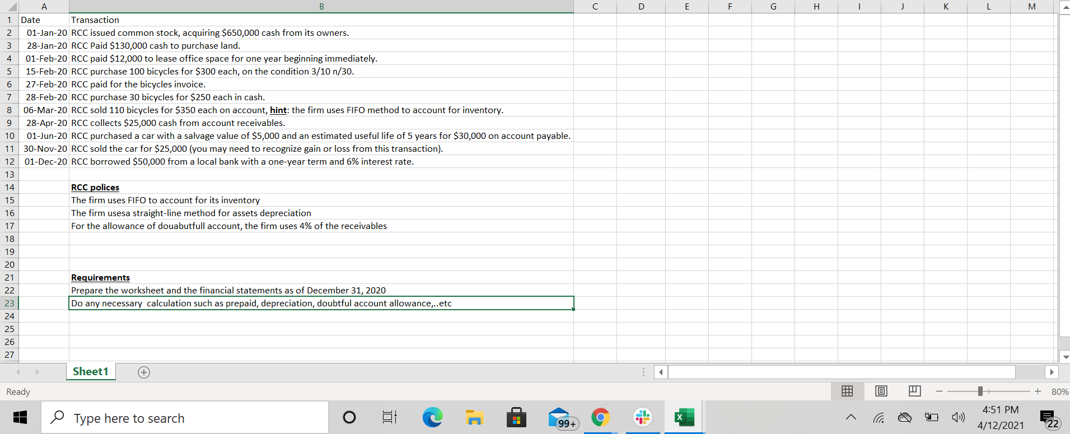
Task: Click horizontal scrollbar left arrow
Action: (661, 372)
